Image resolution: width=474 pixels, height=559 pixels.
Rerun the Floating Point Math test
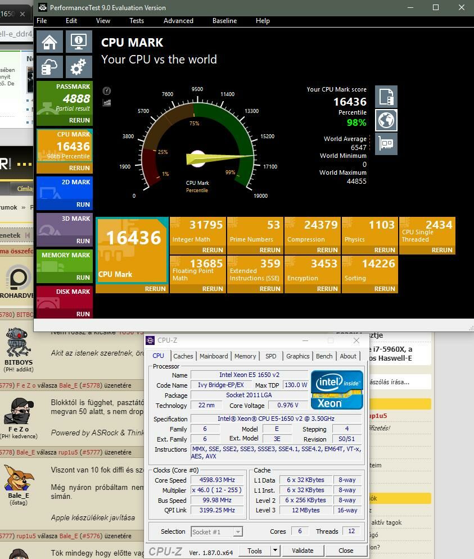213,289
